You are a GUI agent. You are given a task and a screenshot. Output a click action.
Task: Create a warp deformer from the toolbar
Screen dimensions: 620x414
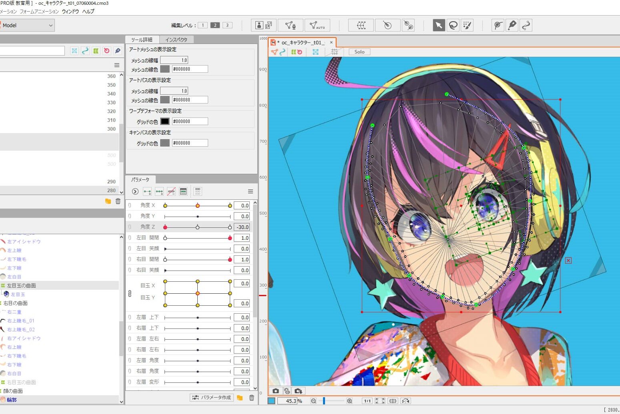tap(361, 25)
